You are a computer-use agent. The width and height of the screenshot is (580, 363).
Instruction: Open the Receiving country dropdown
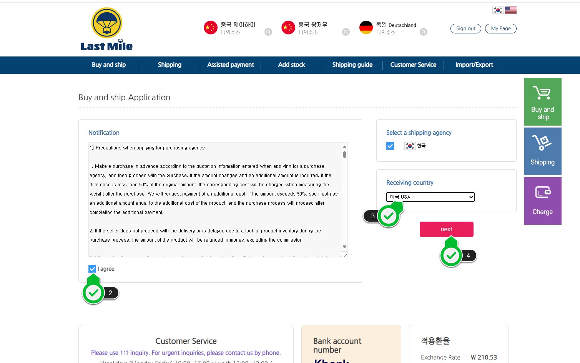tap(430, 197)
